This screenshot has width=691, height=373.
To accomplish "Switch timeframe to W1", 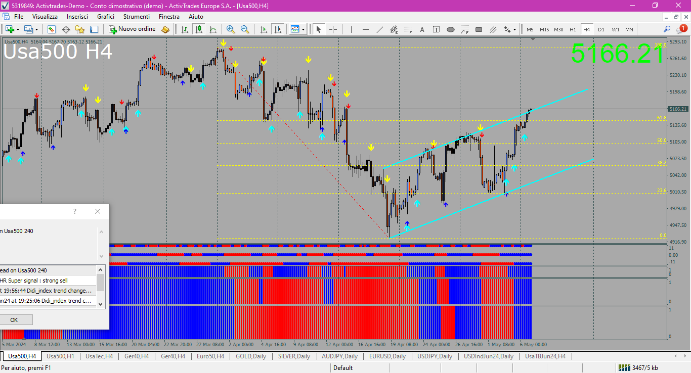I will pos(615,29).
